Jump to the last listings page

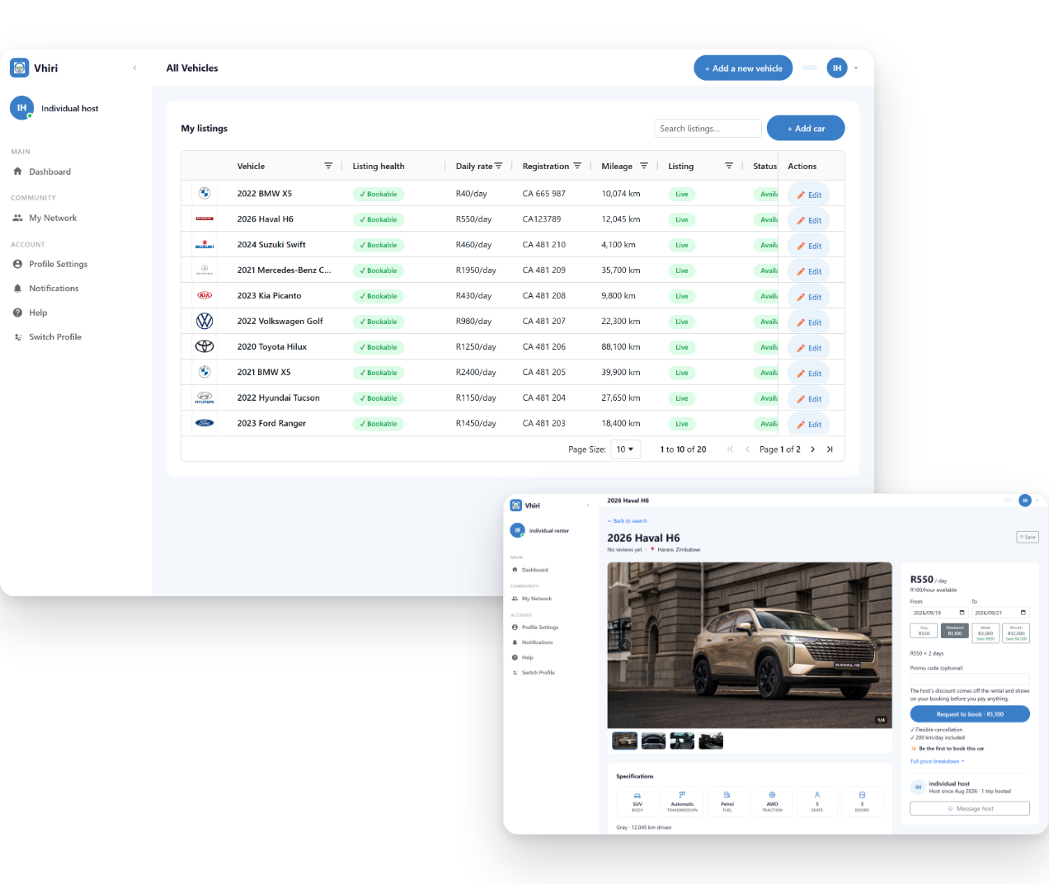pyautogui.click(x=830, y=449)
